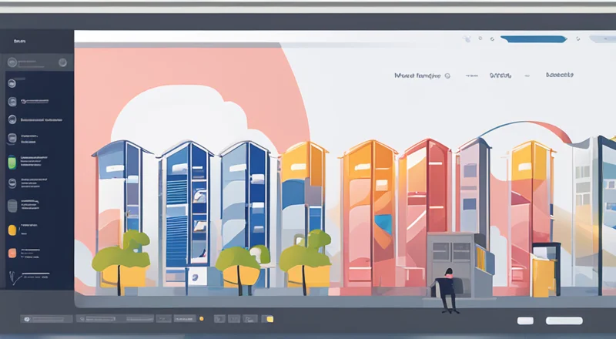Click the green icon in the left sidebar

[x=12, y=162]
